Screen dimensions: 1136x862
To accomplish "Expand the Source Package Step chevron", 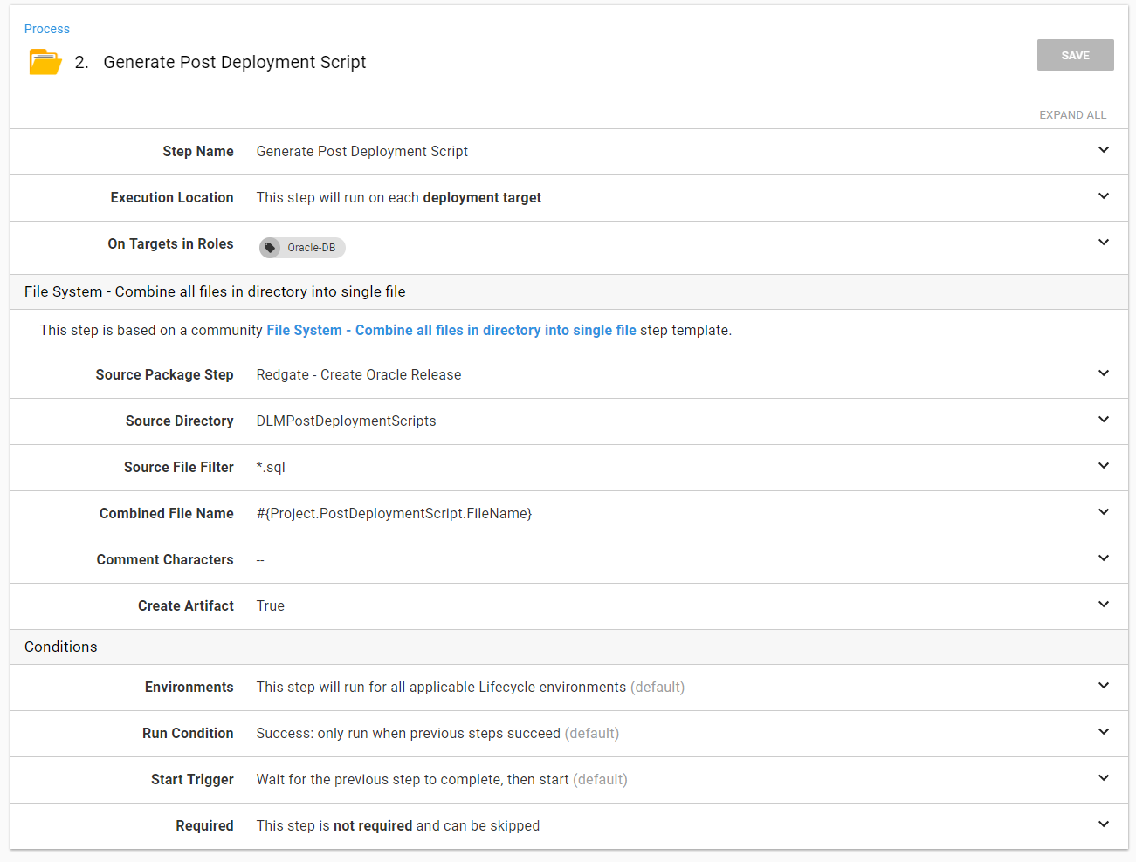I will 1104,373.
